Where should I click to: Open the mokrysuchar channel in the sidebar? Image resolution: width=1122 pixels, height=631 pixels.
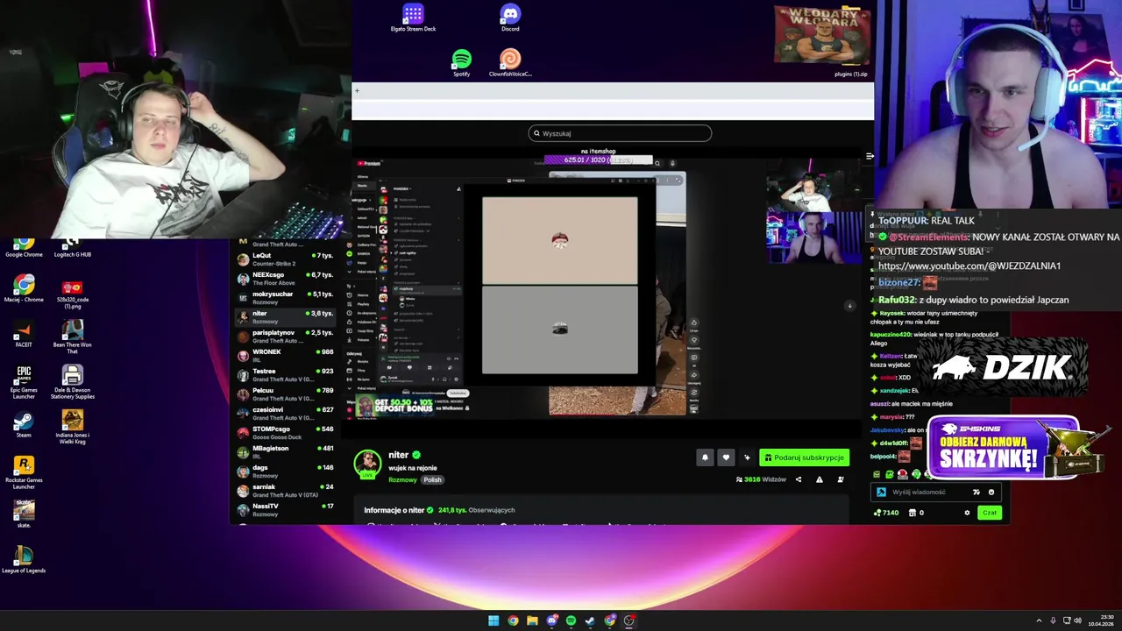[x=286, y=297]
